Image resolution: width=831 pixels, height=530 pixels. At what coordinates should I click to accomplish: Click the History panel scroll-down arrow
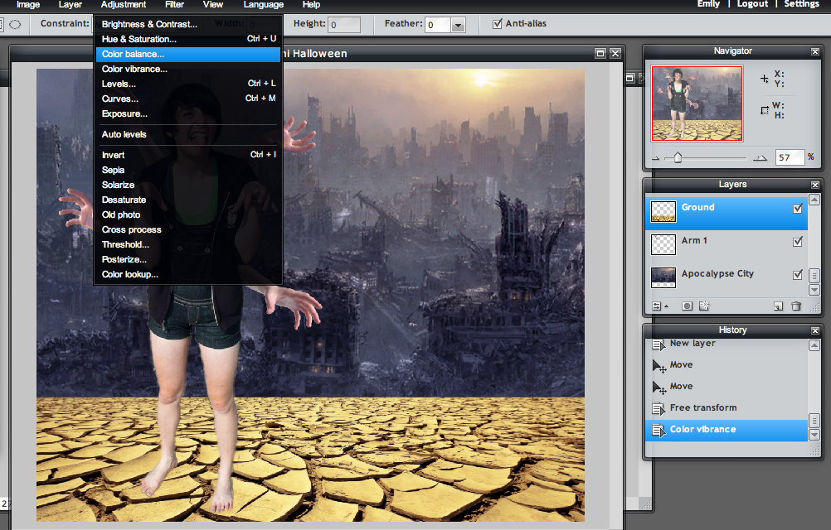coord(814,435)
